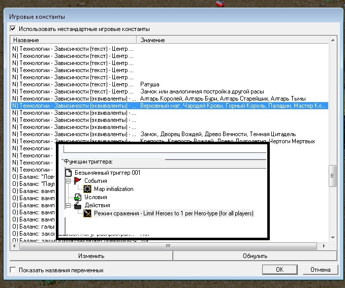Select the Действия tree item
This screenshot has height=288, width=345.
point(97,205)
